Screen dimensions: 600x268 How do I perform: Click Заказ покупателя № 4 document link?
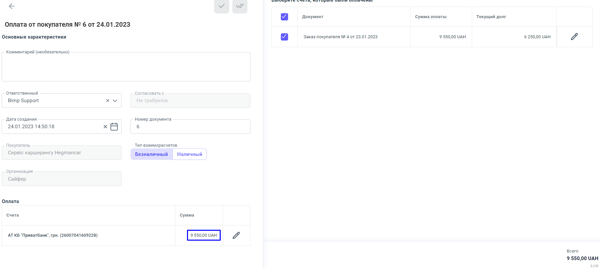pyautogui.click(x=340, y=37)
